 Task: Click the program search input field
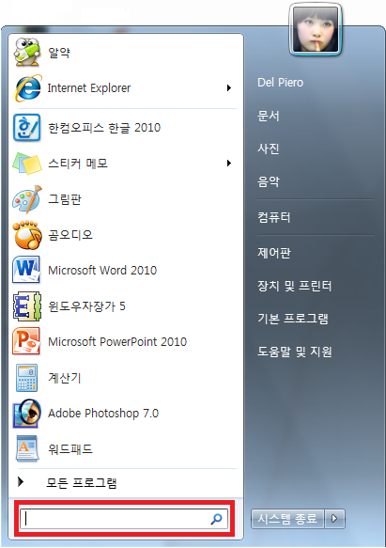tap(124, 519)
